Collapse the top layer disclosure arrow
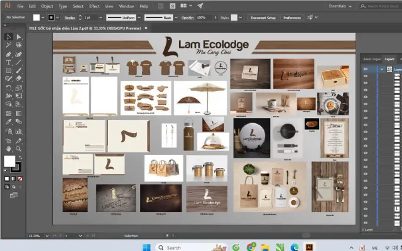The width and height of the screenshot is (402, 251). pos(381,70)
